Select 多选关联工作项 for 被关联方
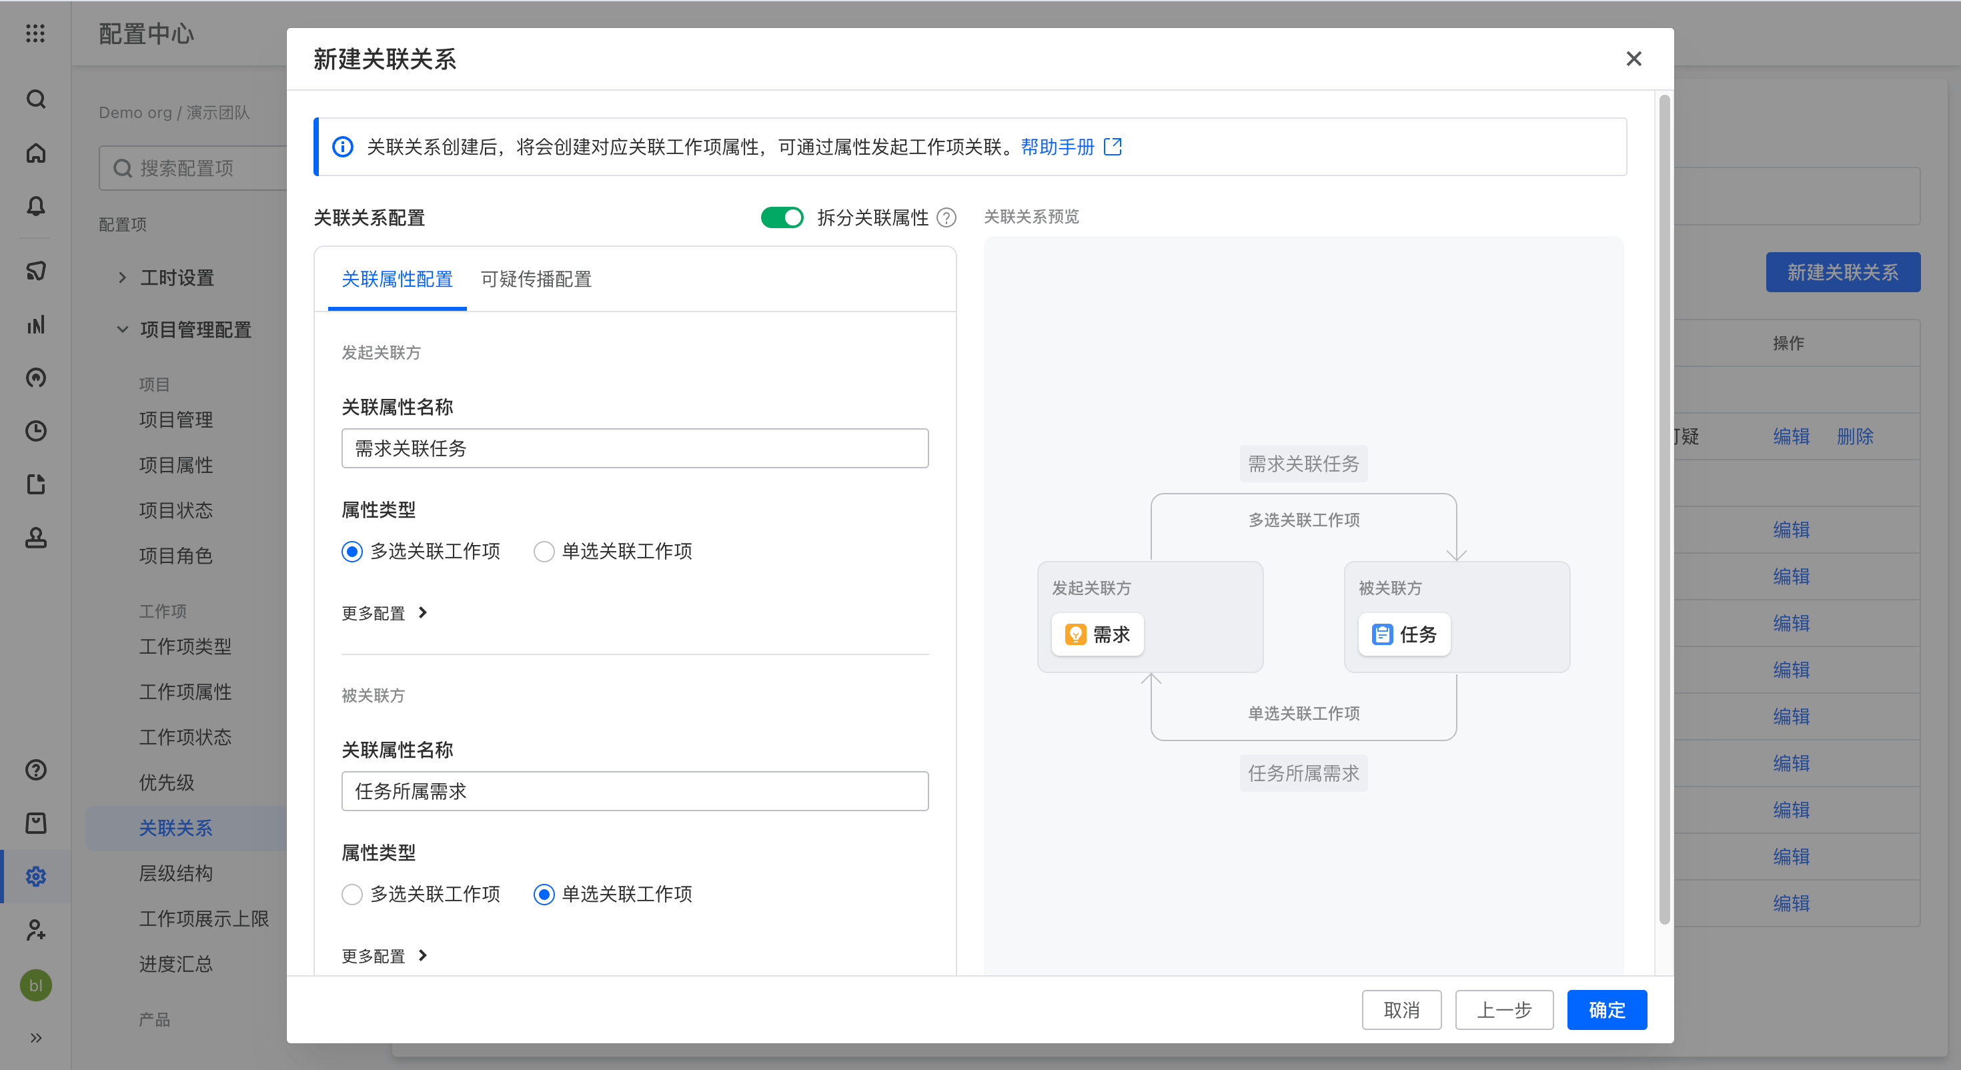This screenshot has width=1961, height=1070. [x=352, y=894]
